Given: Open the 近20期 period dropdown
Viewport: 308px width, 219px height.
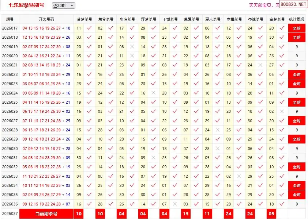Looking at the screenshot, I should coord(63,5).
